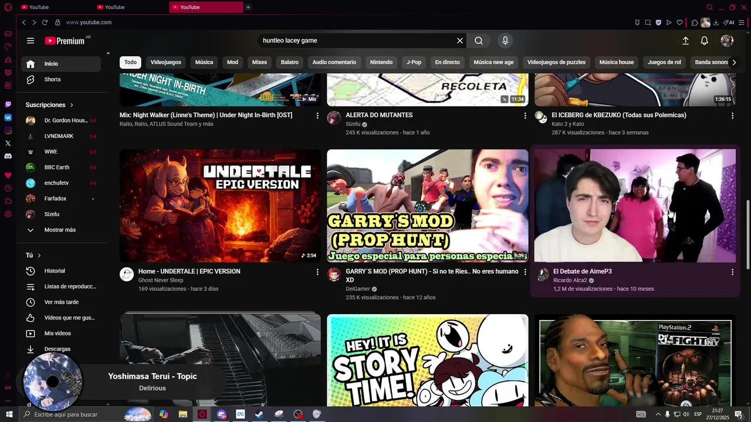The image size is (751, 422).
Task: Open Opera easy setup sliders icon
Action: (x=743, y=22)
